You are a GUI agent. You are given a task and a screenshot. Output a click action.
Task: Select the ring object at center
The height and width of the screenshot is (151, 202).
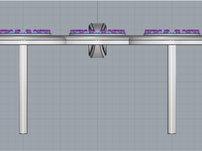click(98, 52)
